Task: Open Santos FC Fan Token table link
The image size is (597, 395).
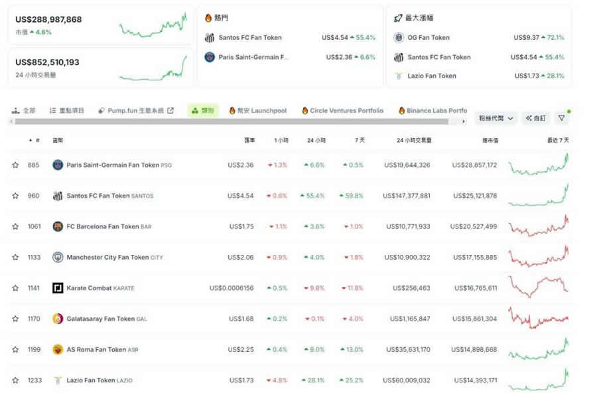Action: click(109, 196)
